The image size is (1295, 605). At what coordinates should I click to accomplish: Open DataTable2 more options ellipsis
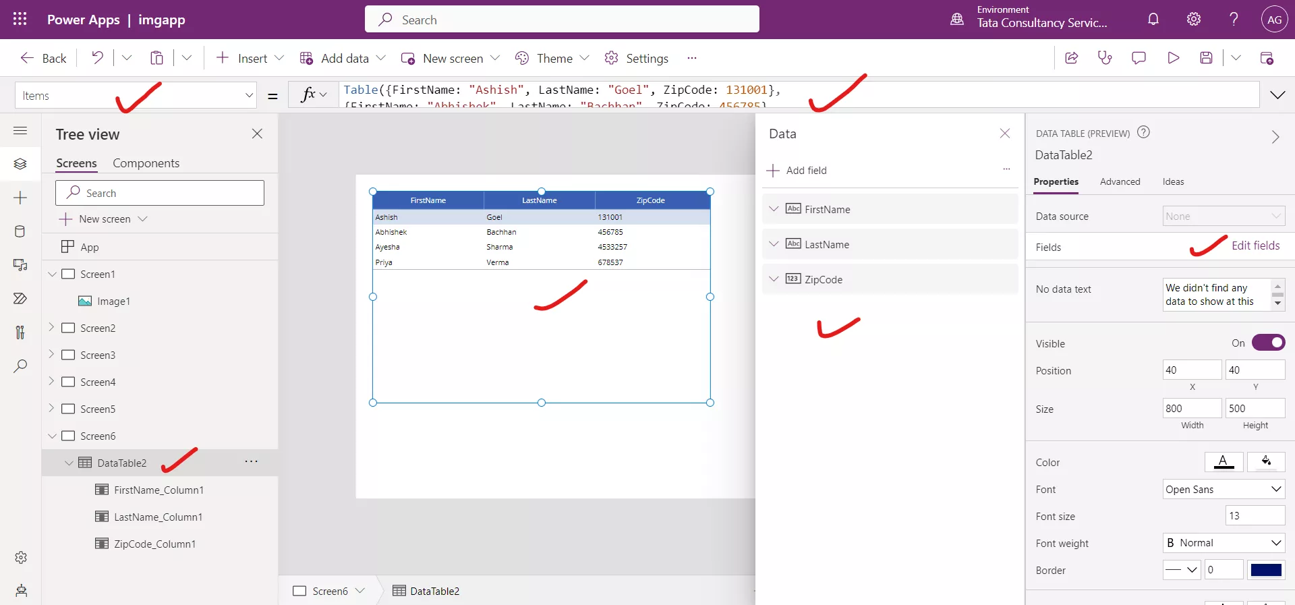coord(251,461)
